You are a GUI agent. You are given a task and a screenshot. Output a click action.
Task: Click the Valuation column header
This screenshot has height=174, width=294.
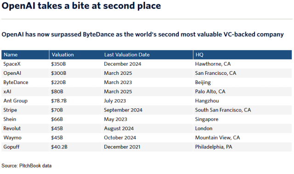click(62, 55)
